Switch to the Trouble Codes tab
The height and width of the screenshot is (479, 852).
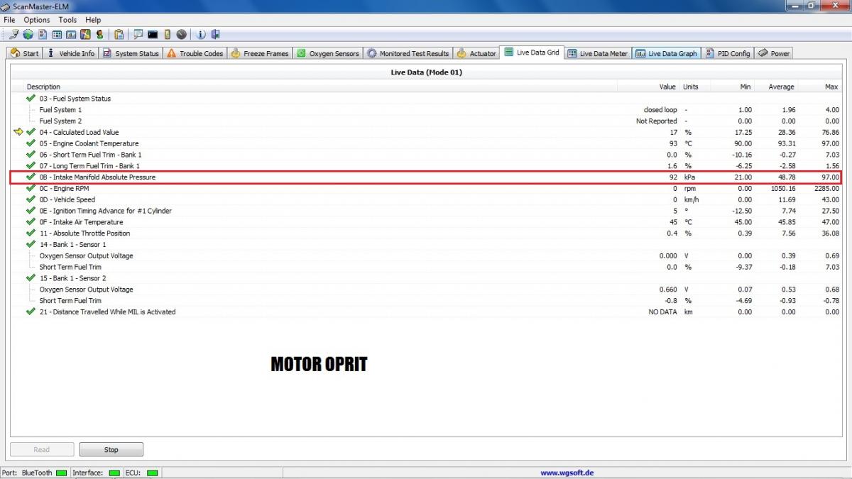(195, 53)
